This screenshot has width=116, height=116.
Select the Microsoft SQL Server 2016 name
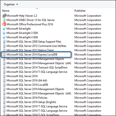22,76
